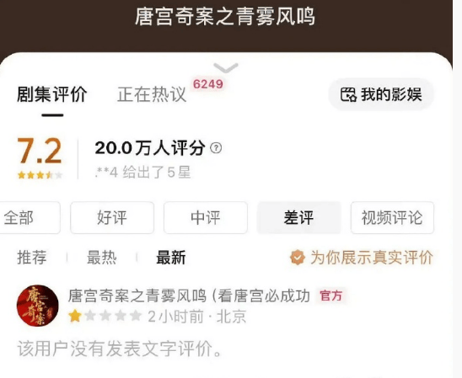The width and height of the screenshot is (462, 378).
Task: Click the 我的影娱 ticket icon
Action: pos(348,95)
